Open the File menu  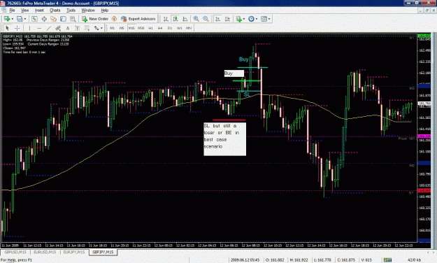coord(12,10)
